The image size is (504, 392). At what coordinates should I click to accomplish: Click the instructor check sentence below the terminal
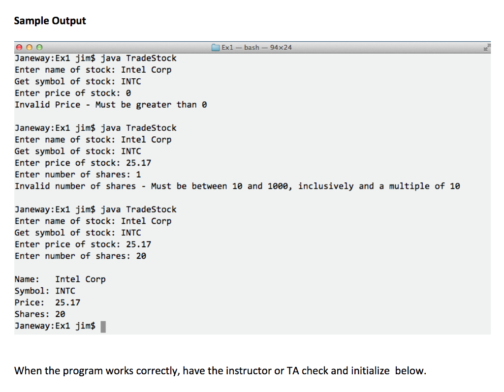[x=220, y=371]
